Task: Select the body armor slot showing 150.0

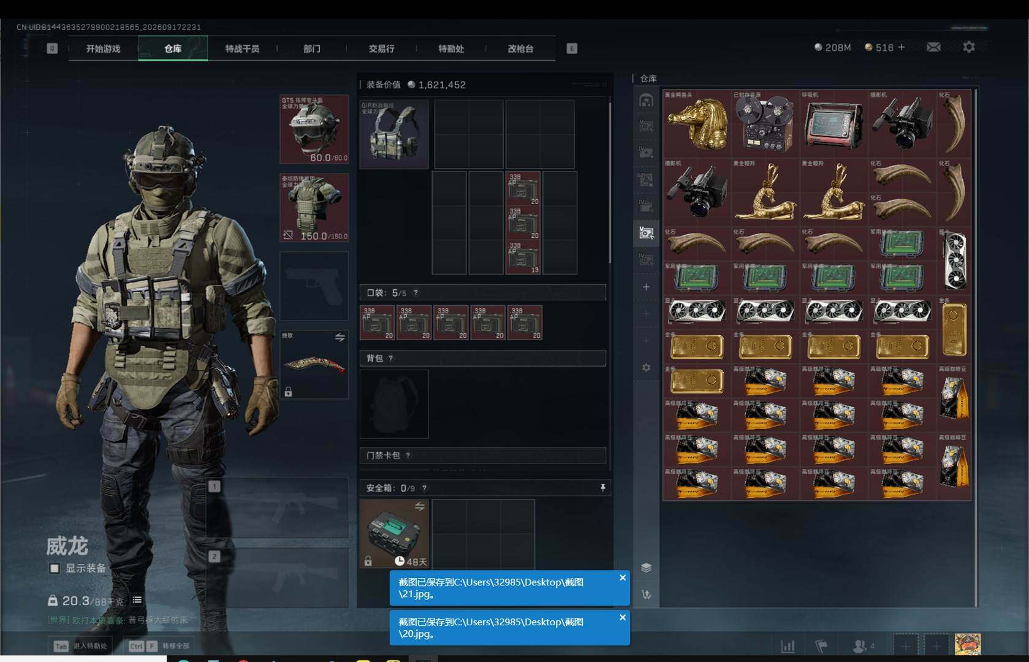Action: [314, 208]
